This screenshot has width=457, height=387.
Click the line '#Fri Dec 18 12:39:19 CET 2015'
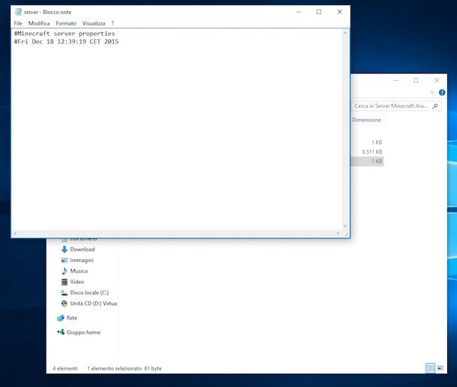coord(66,42)
